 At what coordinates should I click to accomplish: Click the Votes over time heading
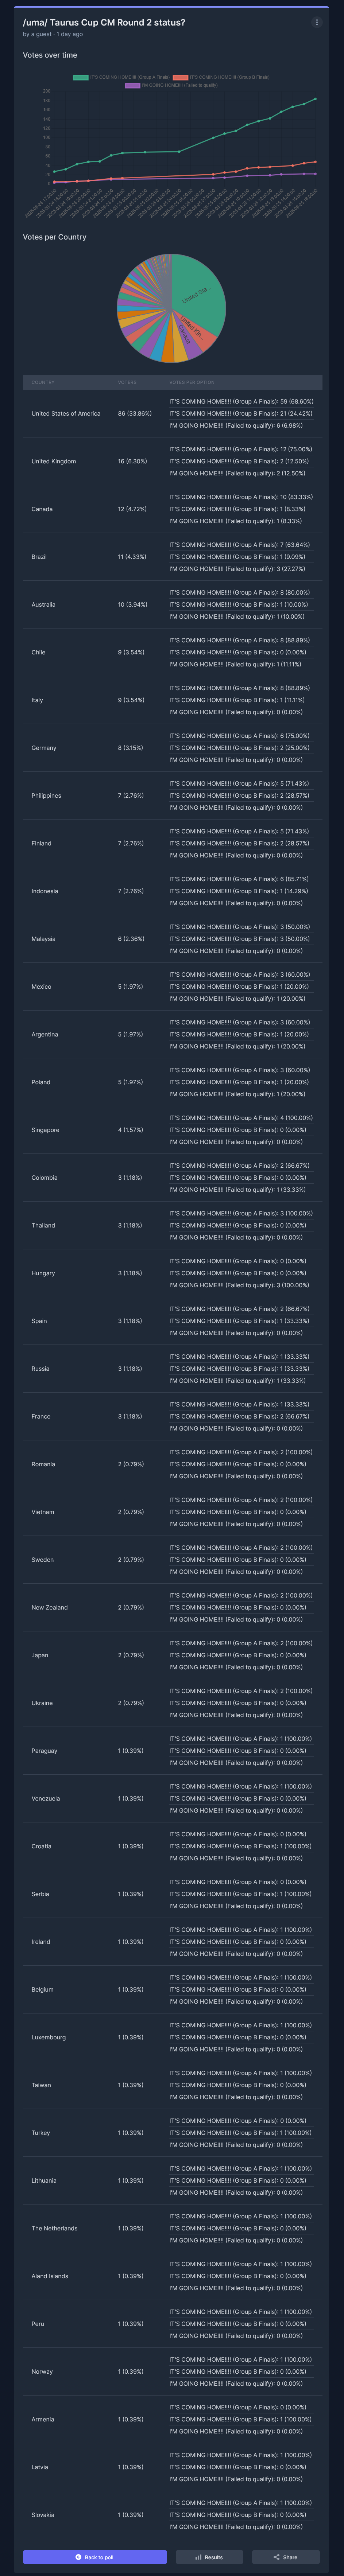tap(50, 55)
